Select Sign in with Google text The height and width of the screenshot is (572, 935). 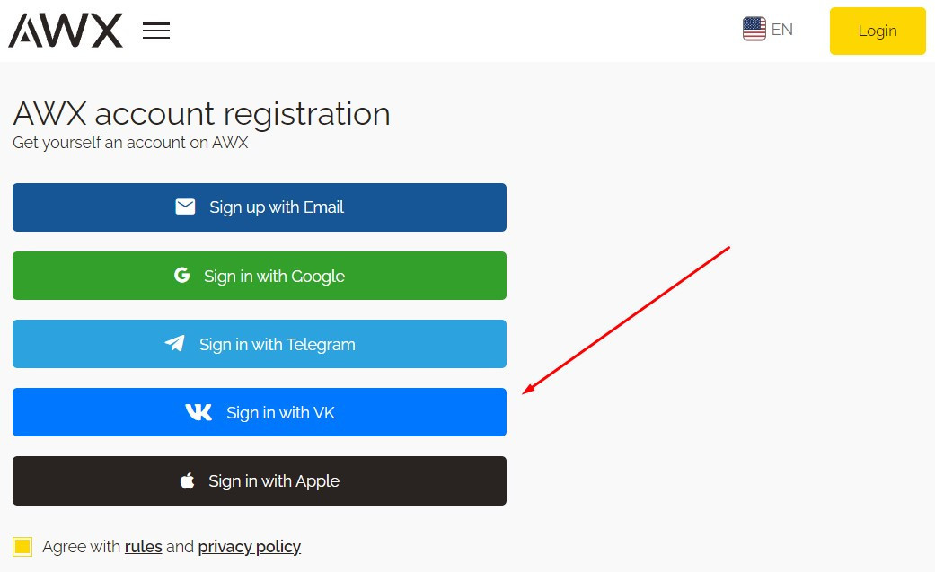pos(274,277)
